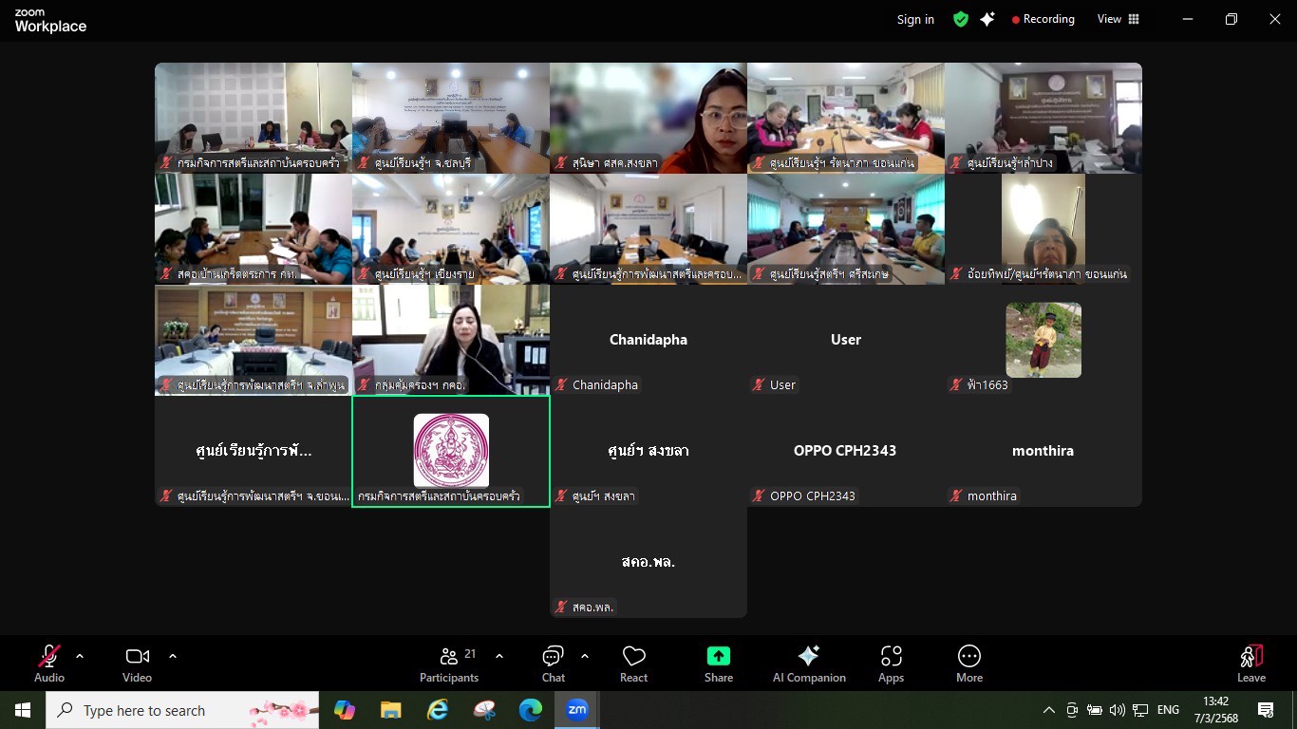Click the green encryption shield icon

coord(961,19)
